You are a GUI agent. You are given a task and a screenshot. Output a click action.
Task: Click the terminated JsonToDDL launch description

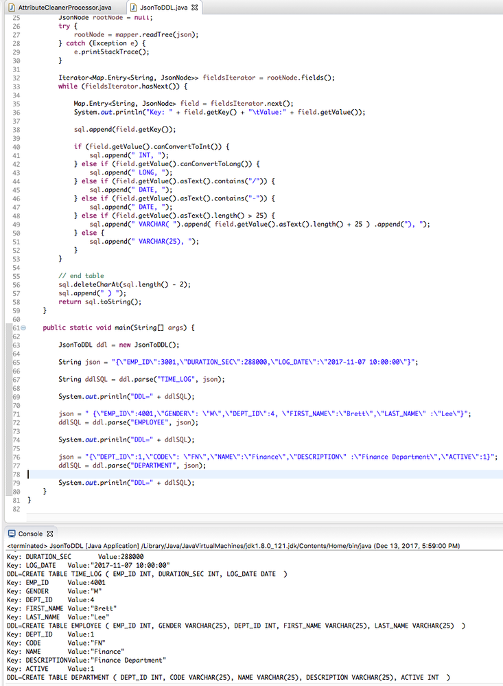pos(233,546)
